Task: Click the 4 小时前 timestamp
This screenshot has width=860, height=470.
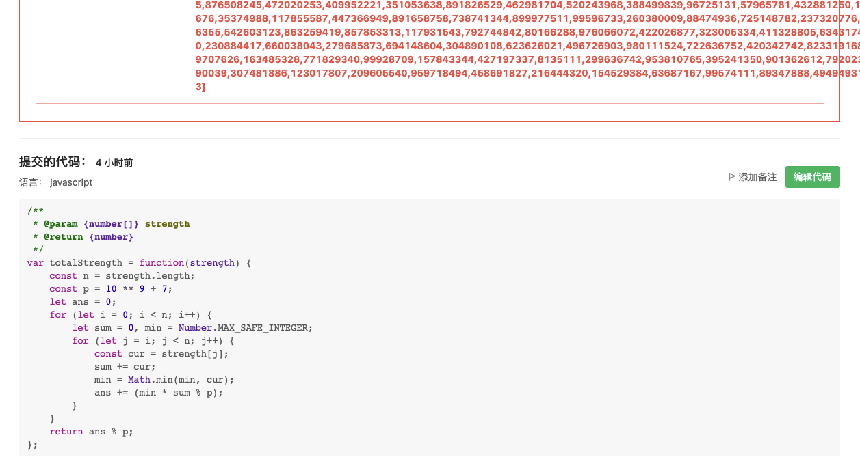Action: pos(114,163)
